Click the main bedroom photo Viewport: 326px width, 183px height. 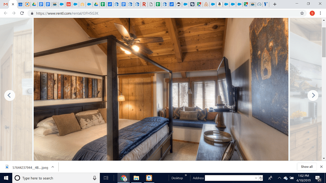pyautogui.click(x=161, y=89)
